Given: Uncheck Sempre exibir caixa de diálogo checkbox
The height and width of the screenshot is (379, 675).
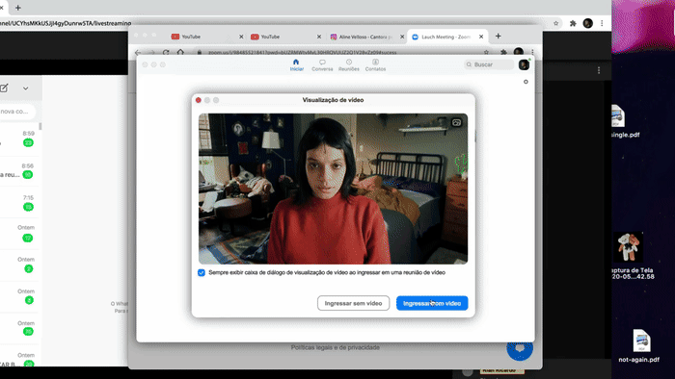Looking at the screenshot, I should [201, 272].
